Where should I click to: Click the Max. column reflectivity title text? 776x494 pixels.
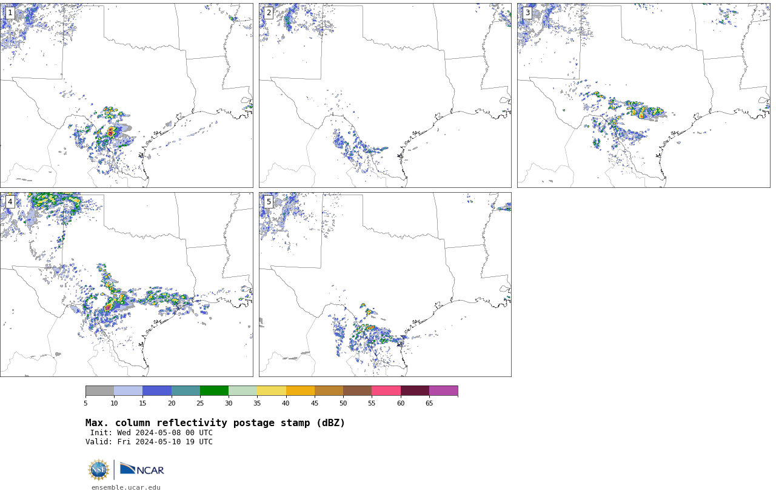click(215, 423)
